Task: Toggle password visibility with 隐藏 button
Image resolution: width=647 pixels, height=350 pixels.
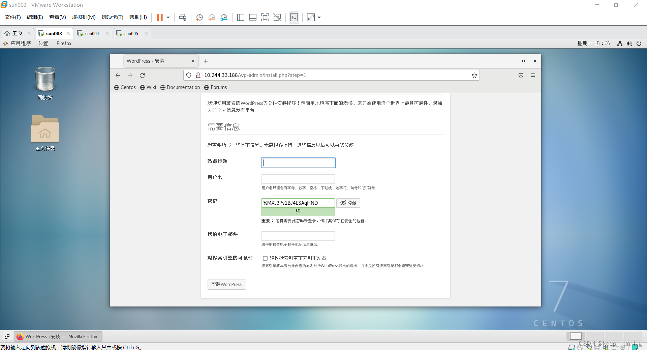Action: coord(348,203)
